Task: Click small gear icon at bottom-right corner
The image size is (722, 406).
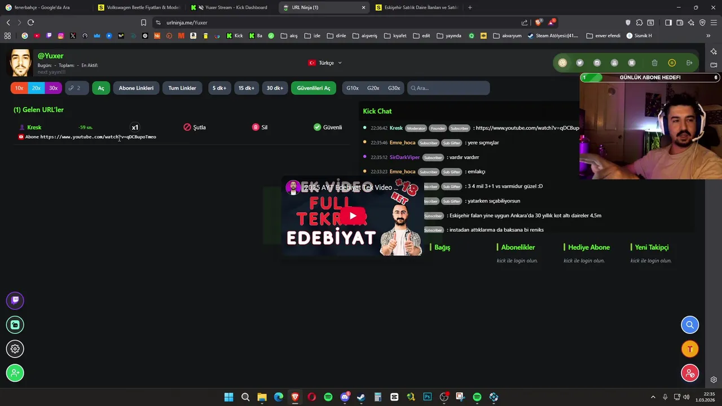Action: (714, 379)
